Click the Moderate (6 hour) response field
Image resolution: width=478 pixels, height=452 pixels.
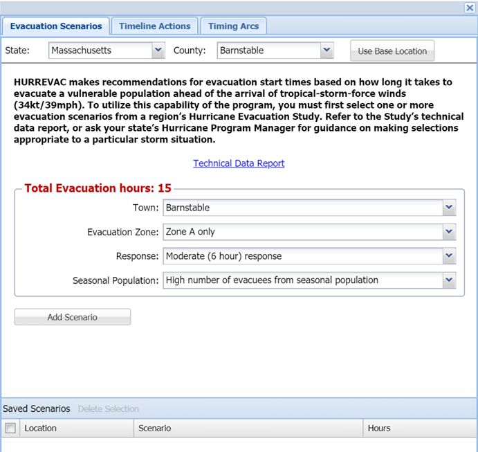pos(303,256)
